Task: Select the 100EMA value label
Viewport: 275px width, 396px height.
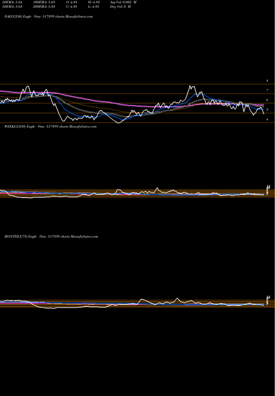Action: click(x=44, y=2)
